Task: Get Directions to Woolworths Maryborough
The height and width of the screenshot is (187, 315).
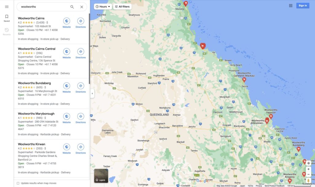Action: click(x=81, y=118)
